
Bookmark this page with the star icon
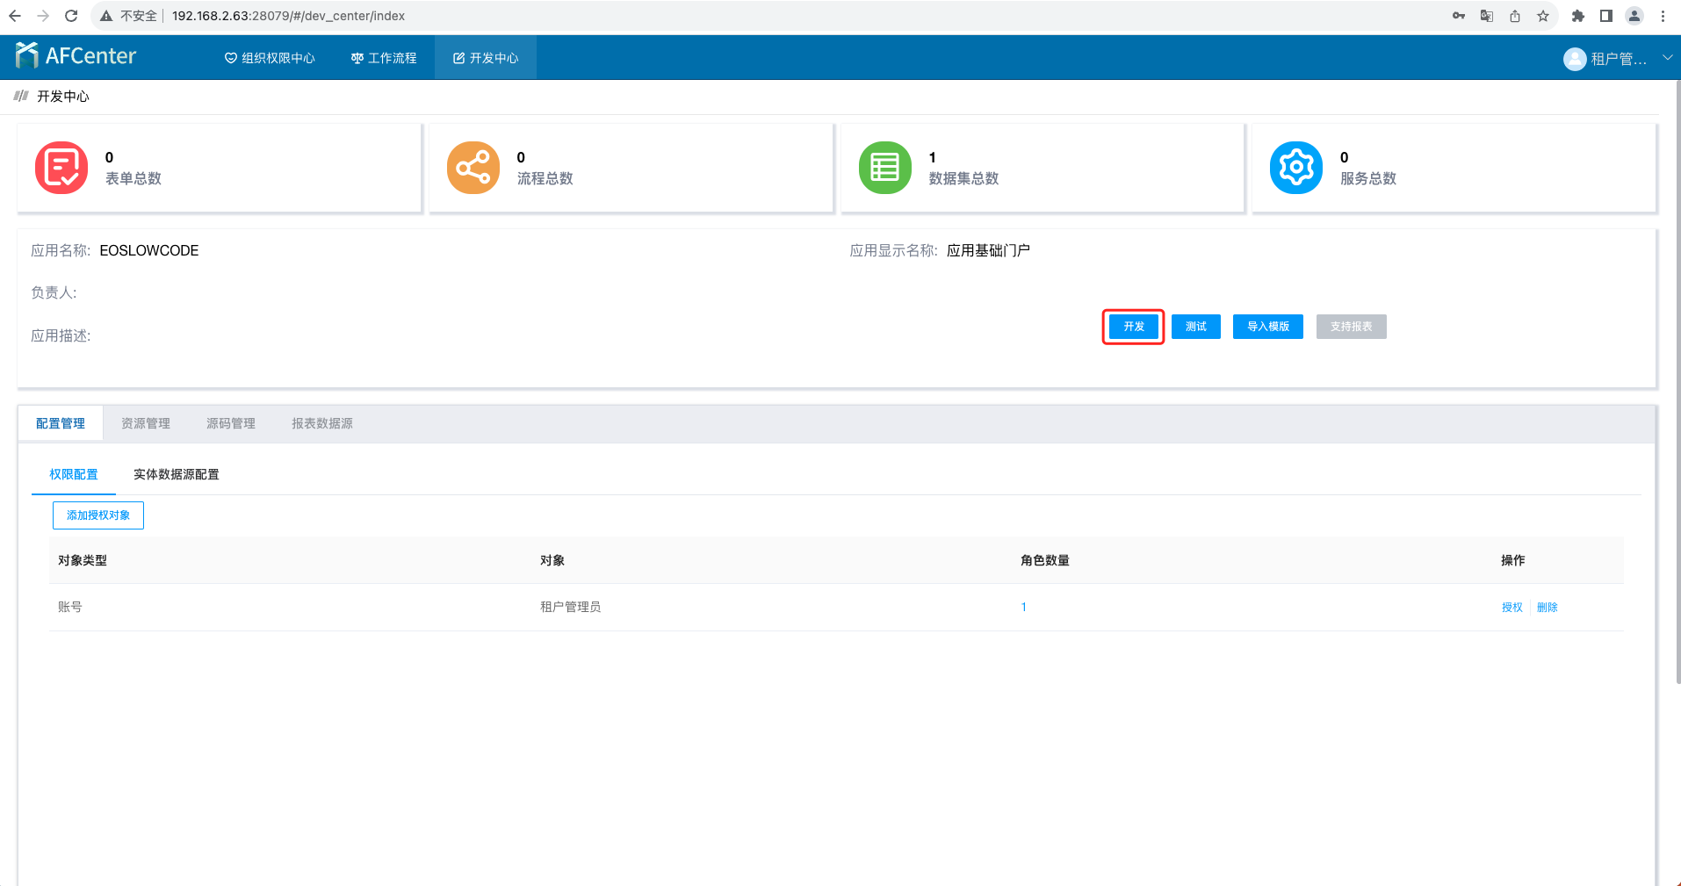pyautogui.click(x=1543, y=16)
